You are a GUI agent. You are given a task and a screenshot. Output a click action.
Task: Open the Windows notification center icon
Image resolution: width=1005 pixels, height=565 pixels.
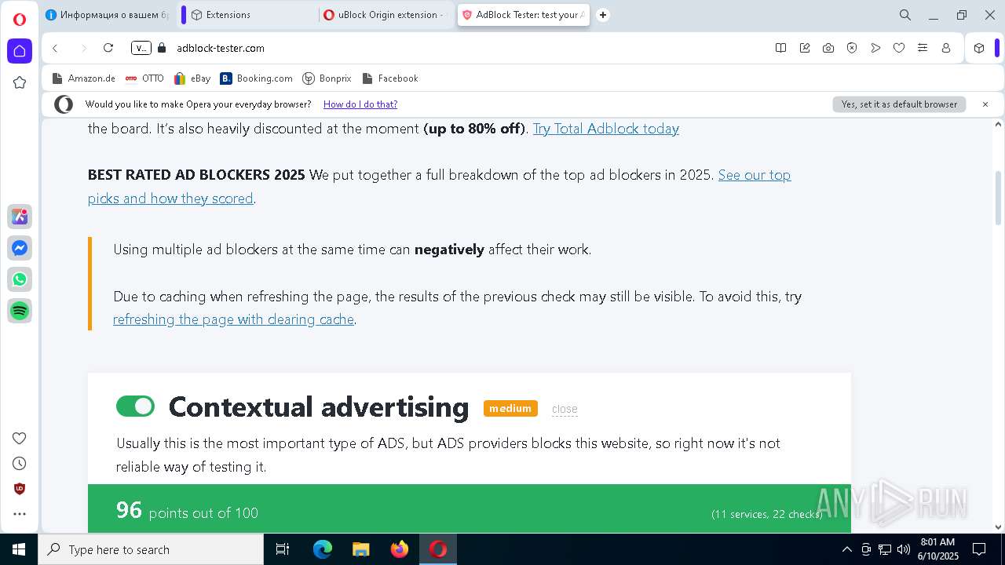tap(979, 549)
